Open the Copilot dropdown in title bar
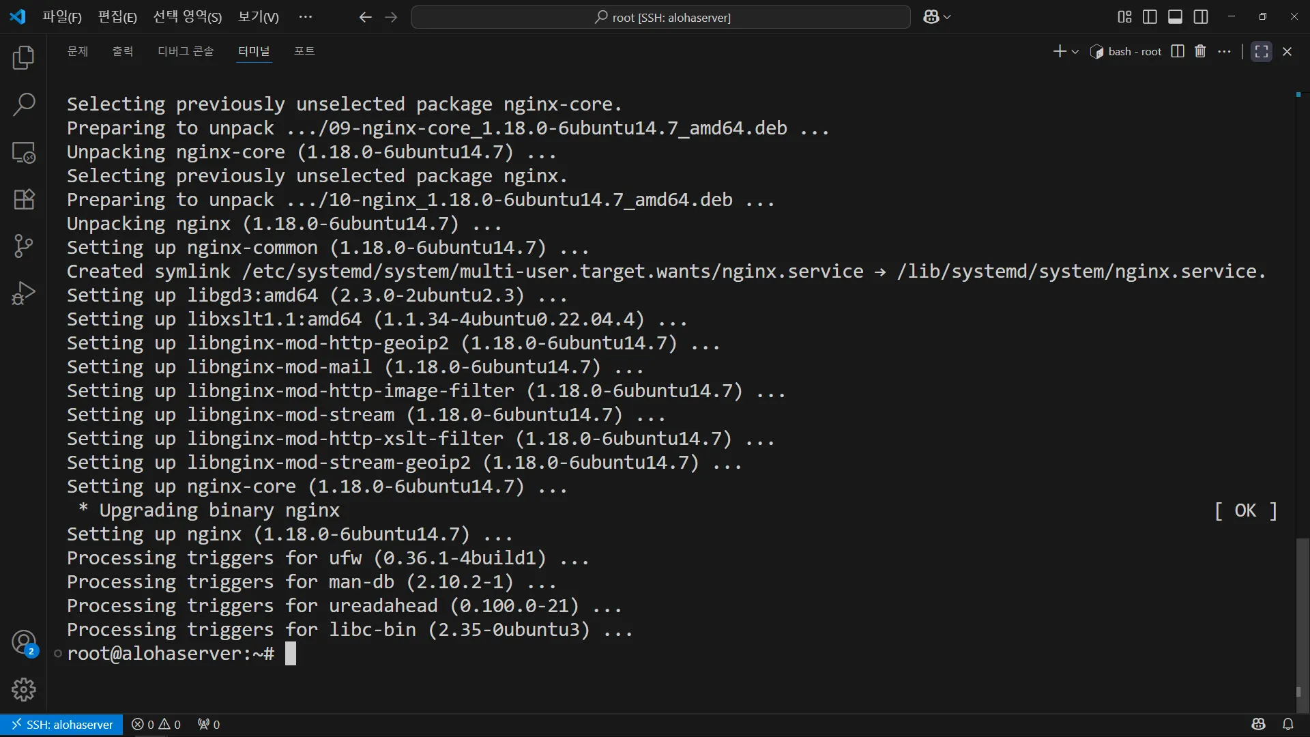The image size is (1310, 737). point(947,17)
